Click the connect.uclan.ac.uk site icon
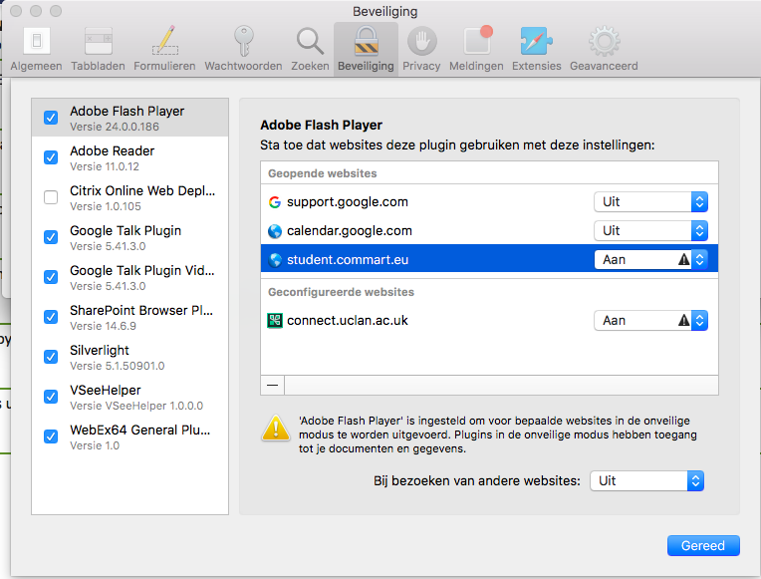 click(x=275, y=321)
